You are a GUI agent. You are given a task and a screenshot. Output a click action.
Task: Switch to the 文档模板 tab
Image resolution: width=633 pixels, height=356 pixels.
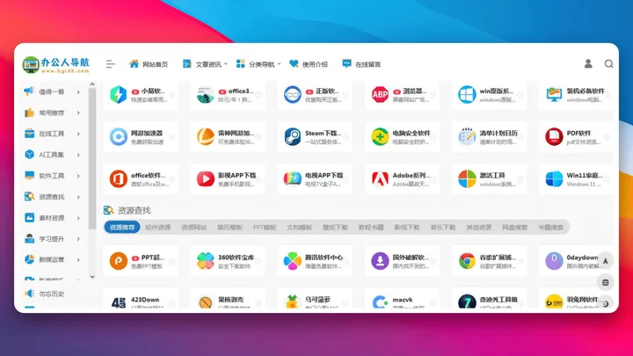click(299, 228)
